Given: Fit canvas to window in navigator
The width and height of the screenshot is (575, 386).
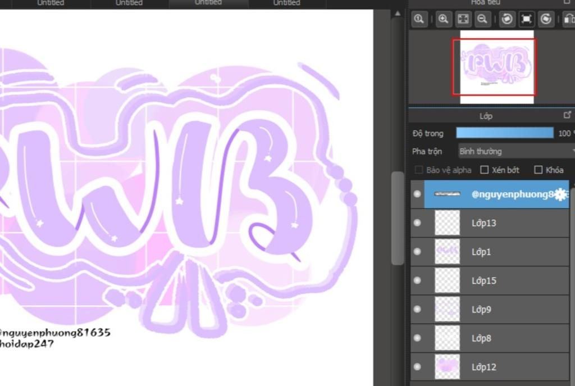Looking at the screenshot, I should 463,19.
